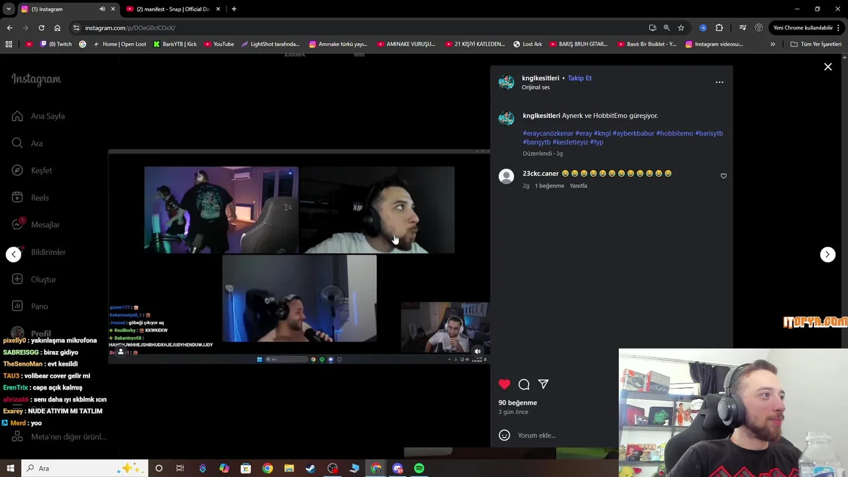The width and height of the screenshot is (848, 477).
Task: Click the instagram.com address bar
Action: click(x=358, y=28)
